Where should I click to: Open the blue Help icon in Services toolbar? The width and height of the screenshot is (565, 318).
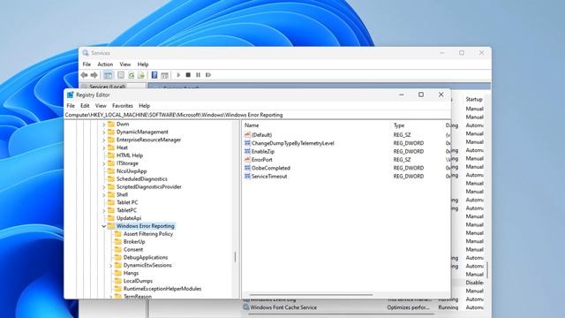pos(154,75)
